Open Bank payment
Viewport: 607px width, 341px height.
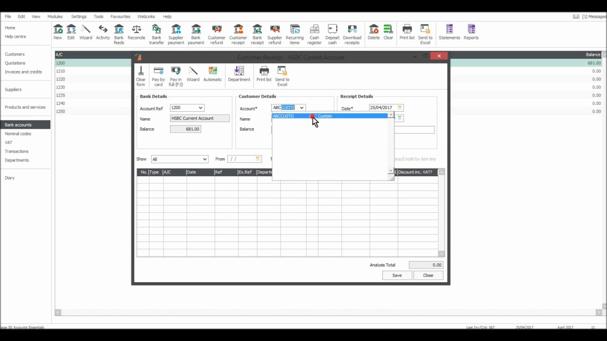[196, 35]
